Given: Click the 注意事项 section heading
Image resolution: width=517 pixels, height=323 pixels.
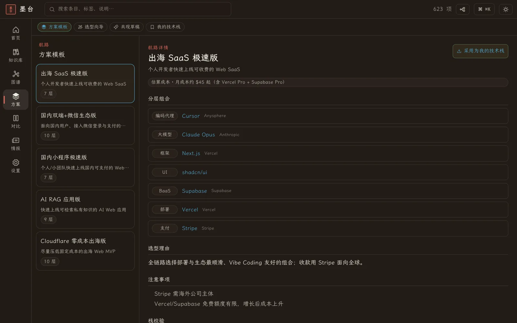Looking at the screenshot, I should [159, 280].
